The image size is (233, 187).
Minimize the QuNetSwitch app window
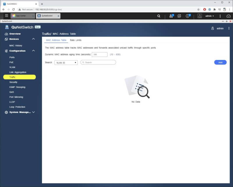(223, 21)
